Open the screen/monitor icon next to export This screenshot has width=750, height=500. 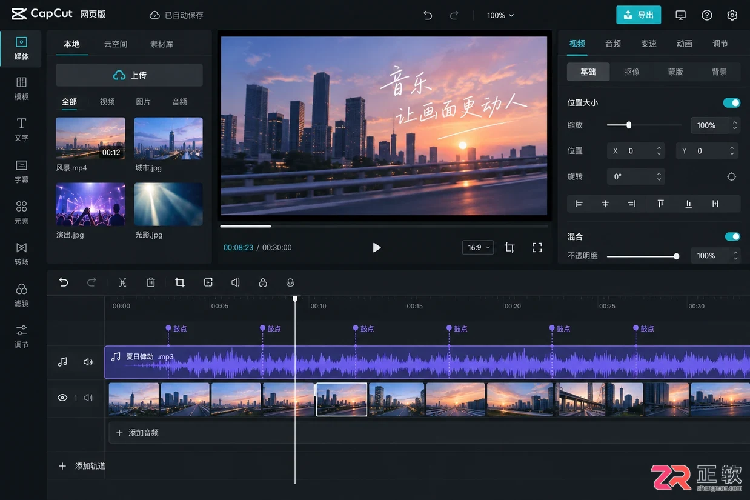tap(681, 15)
